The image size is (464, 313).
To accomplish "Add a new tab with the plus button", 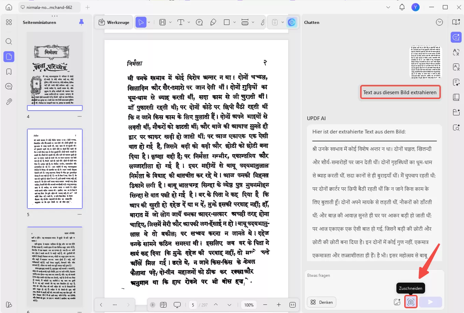I will 88,7.
